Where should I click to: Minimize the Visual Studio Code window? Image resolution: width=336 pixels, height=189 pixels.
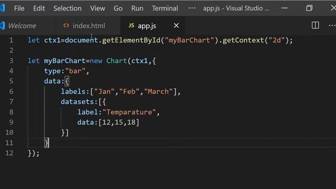coord(285,8)
